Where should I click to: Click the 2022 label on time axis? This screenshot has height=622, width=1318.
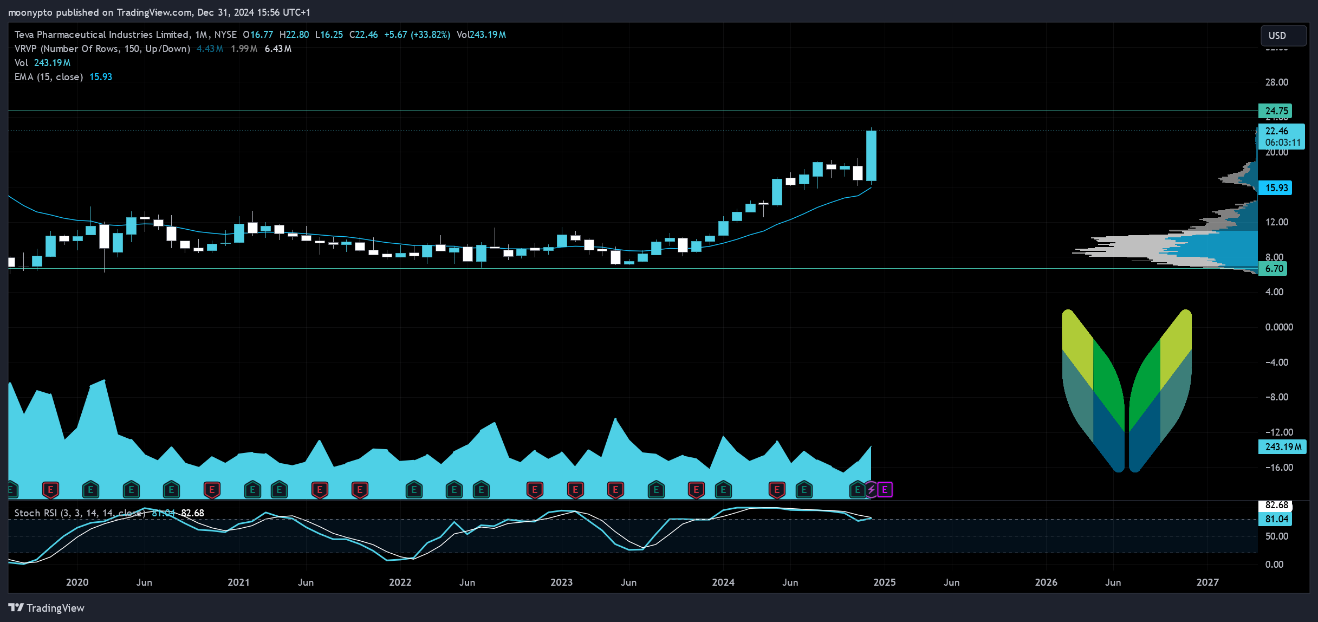tap(400, 582)
